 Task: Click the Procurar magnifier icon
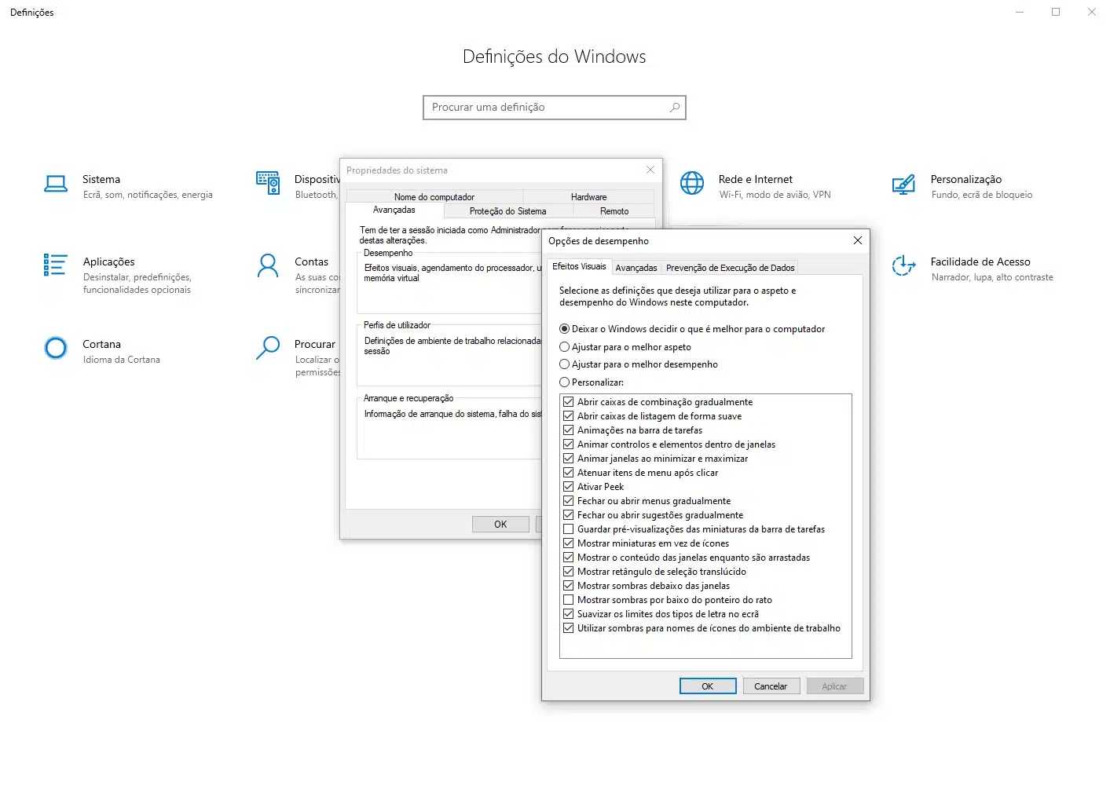268,347
